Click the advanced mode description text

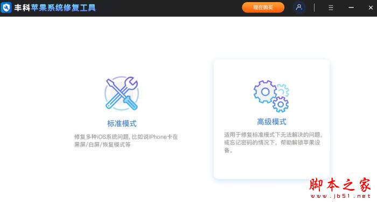click(273, 142)
